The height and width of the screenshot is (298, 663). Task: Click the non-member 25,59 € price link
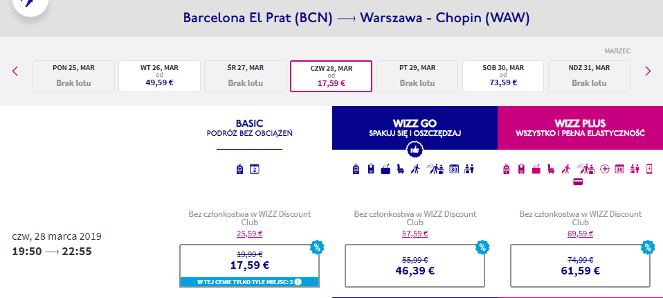coord(249,234)
